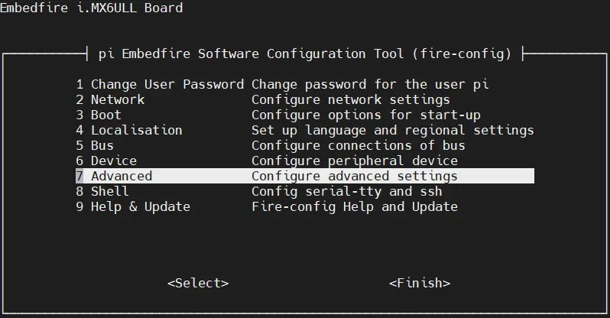Click the 'Configure connections of bus' description
The image size is (610, 318).
pyautogui.click(x=359, y=145)
